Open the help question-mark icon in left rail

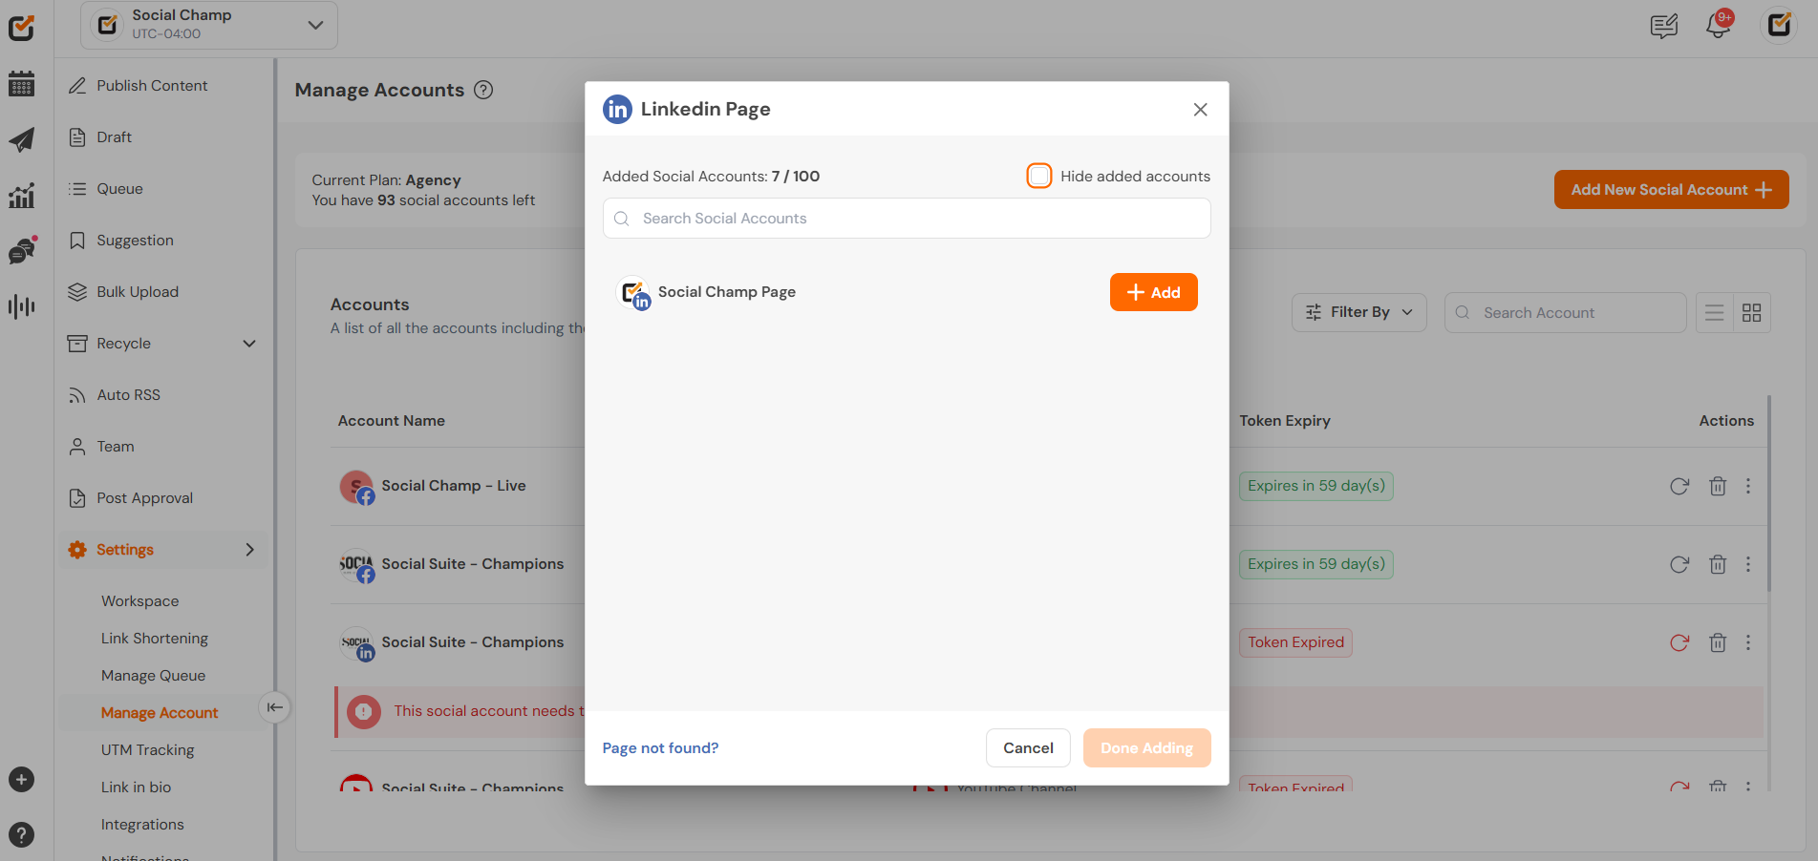21,835
